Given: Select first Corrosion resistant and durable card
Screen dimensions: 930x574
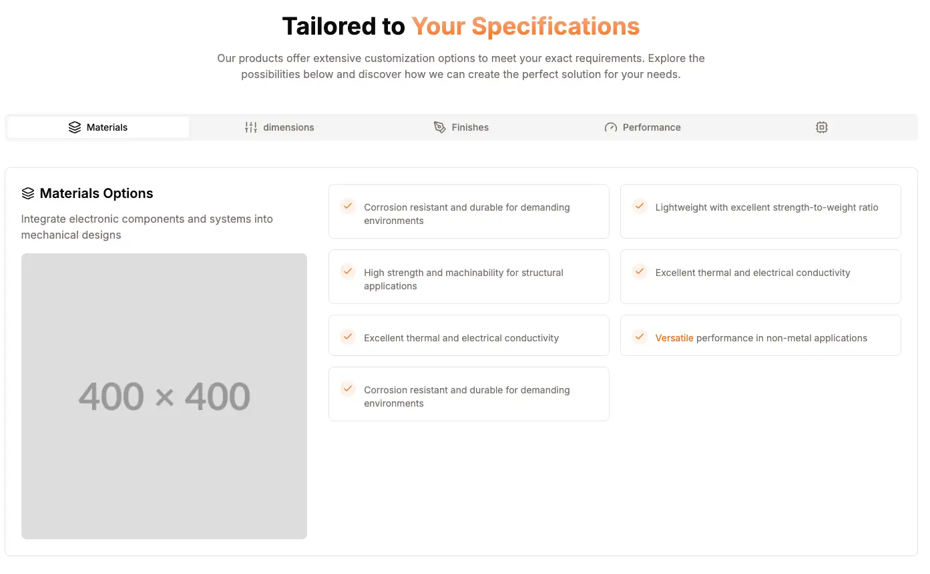Looking at the screenshot, I should pos(469,211).
